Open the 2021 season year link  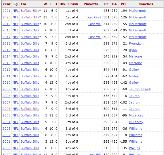(x=6, y=11)
